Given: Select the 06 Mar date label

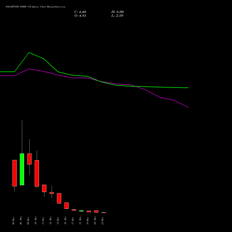Looking at the screenshot, I should tap(21, 221).
